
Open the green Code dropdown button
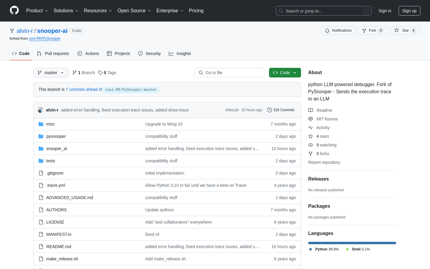click(285, 73)
